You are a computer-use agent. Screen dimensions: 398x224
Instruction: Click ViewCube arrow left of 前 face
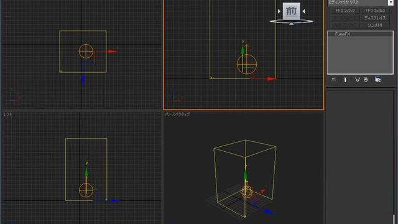(x=279, y=11)
